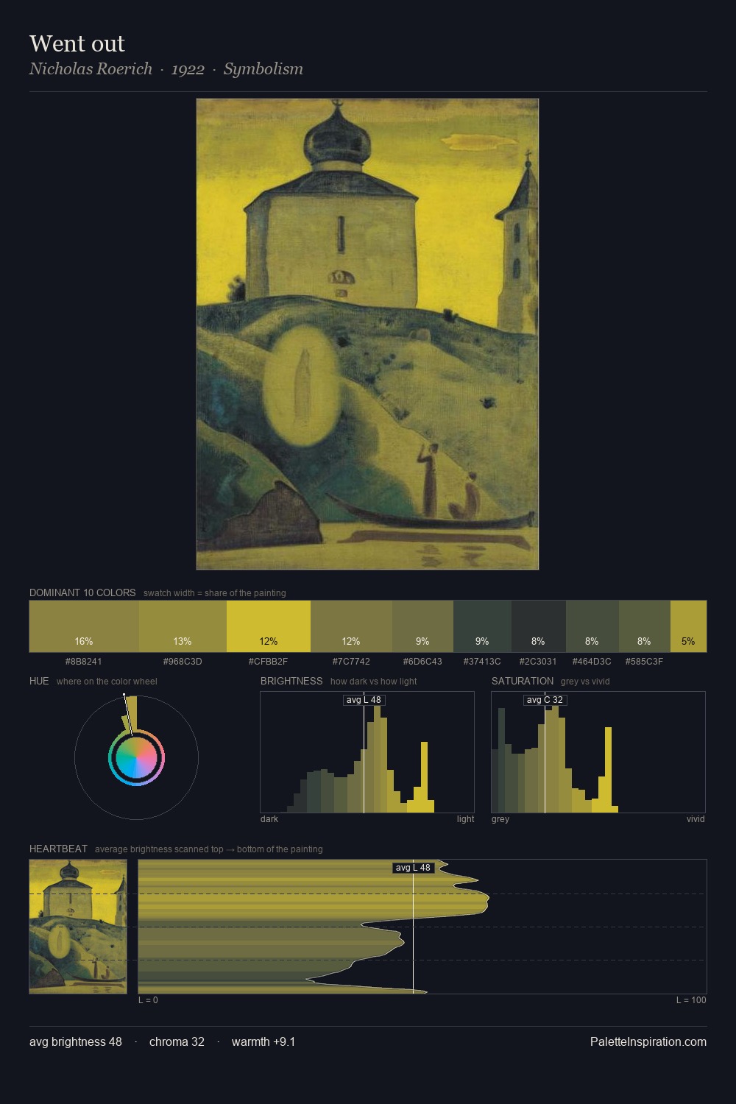Click the title 'Went out'
The image size is (736, 1104).
[x=77, y=43]
